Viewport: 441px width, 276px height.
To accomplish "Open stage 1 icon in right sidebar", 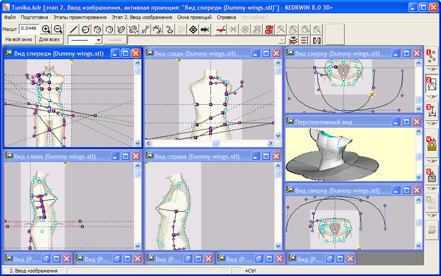I will (x=431, y=56).
